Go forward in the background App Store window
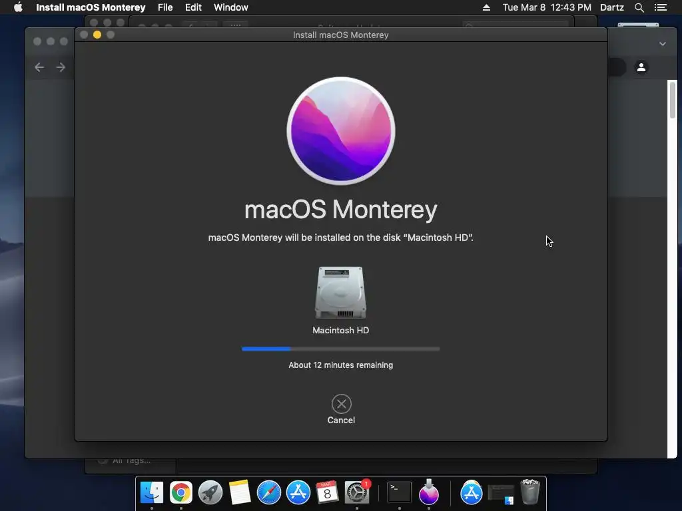The height and width of the screenshot is (511, 682). 61,67
